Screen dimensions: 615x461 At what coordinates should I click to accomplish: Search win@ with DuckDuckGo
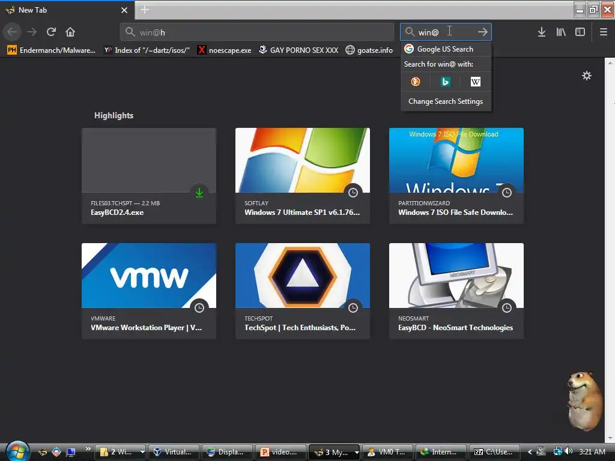[416, 82]
